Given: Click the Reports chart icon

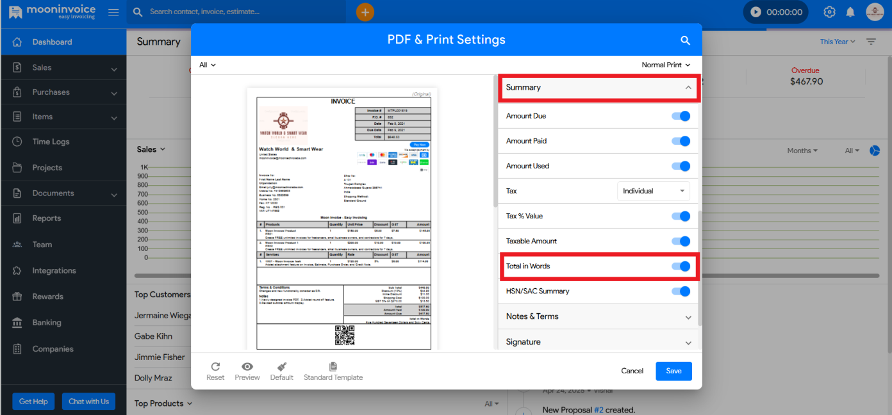Looking at the screenshot, I should click(17, 218).
